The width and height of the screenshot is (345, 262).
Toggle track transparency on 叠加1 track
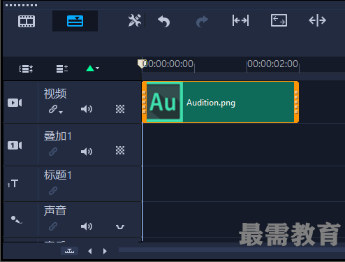coord(120,150)
